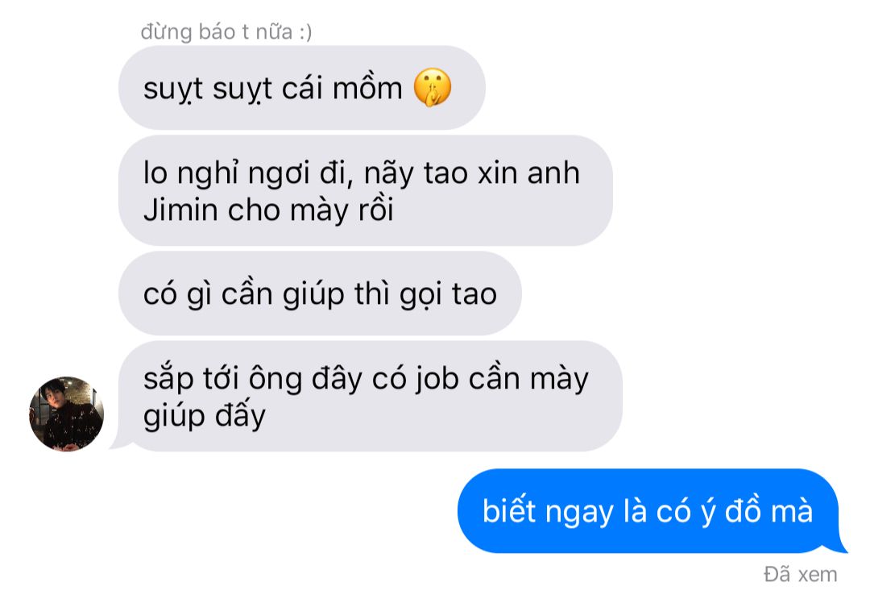Select the message mentioning anh Jimin
Viewport: 870px width, 603px height.
365,190
